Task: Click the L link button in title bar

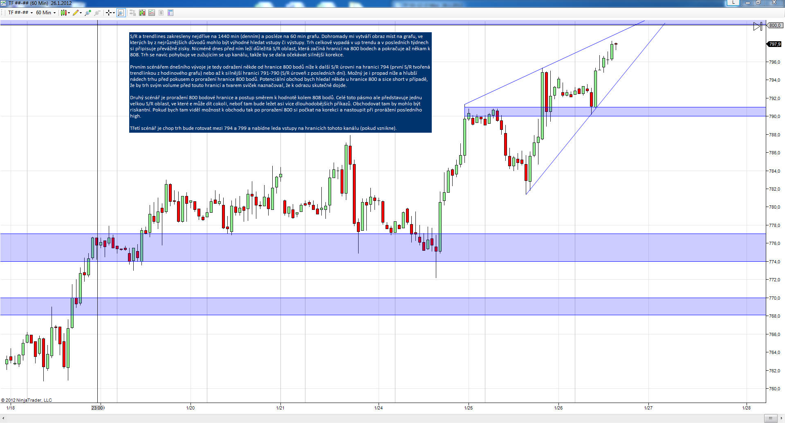Action: point(733,2)
